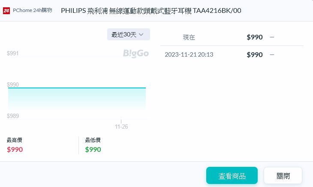313x187 pixels.
Task: Click the PHILIPS TAA4216BK/00 product title
Action: point(151,10)
